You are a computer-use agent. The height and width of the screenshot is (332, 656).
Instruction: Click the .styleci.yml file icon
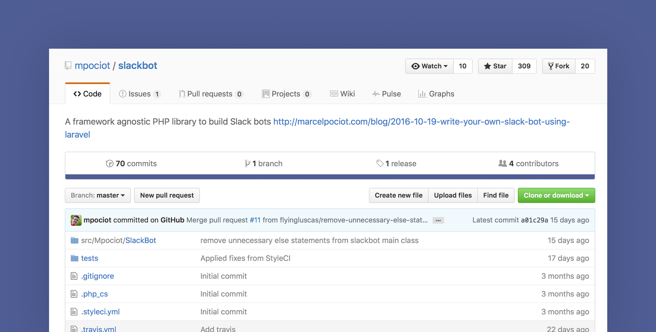click(x=74, y=312)
